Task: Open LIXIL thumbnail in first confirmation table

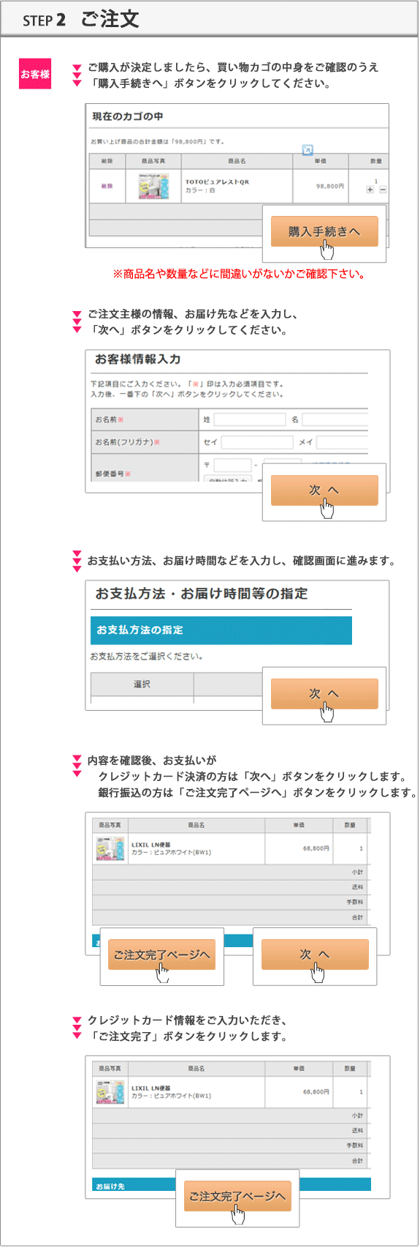Action: pos(110,848)
